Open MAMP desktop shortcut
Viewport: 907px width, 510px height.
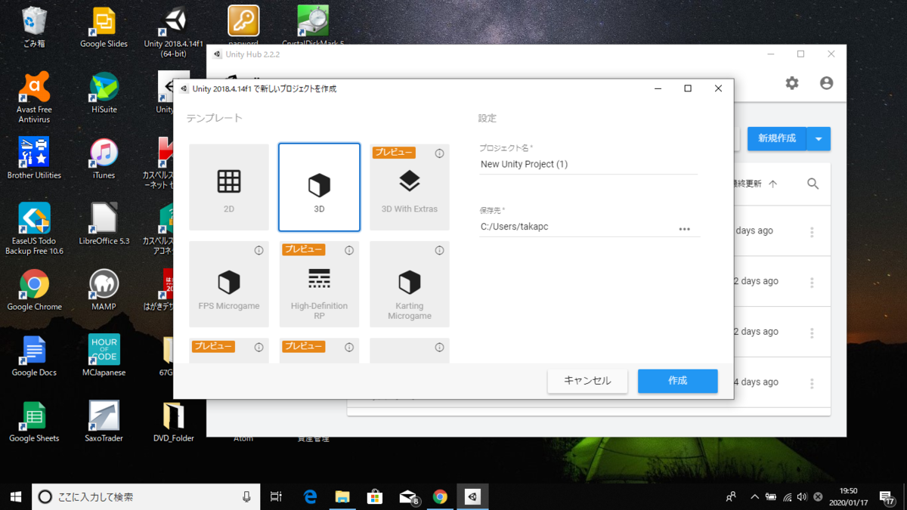[x=104, y=291]
